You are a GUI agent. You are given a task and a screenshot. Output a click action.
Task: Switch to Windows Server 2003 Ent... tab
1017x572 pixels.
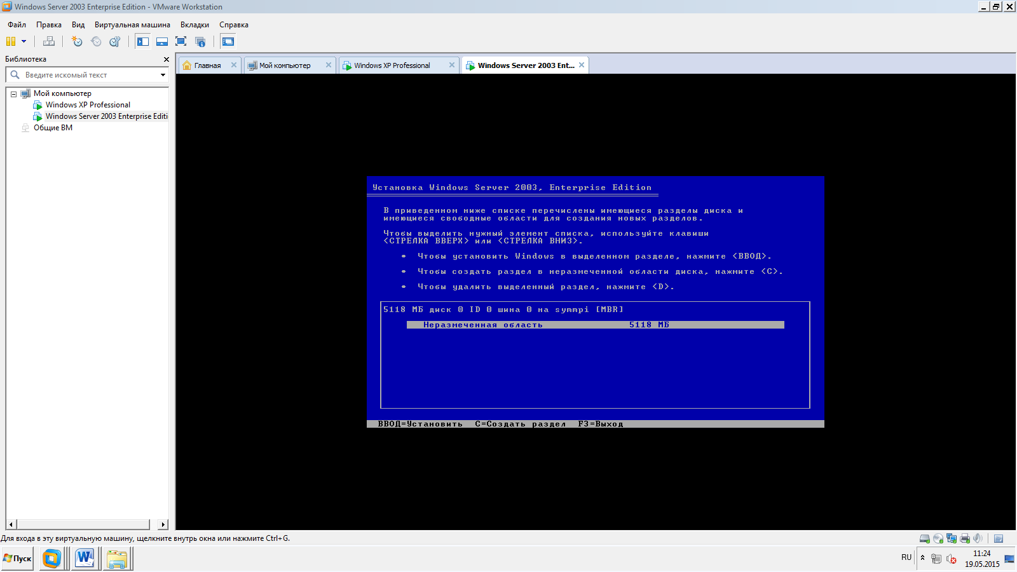[x=526, y=65]
